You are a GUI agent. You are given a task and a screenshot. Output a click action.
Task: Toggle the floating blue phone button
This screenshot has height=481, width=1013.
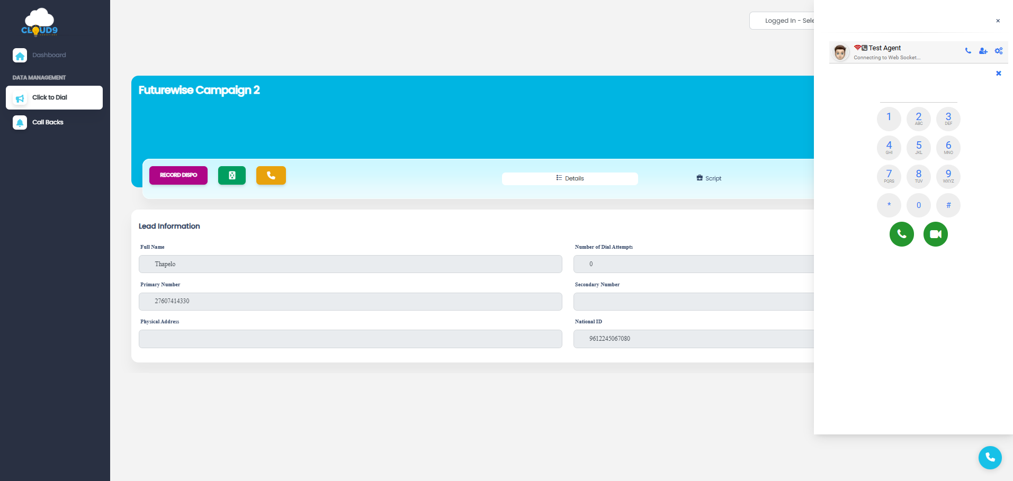pyautogui.click(x=990, y=458)
